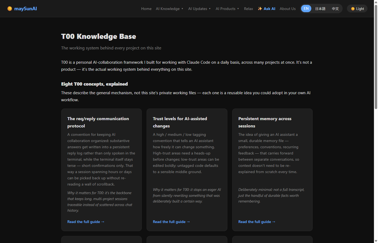Screen dimensions: 378x243
Task: Read the full guide for req/reply protocol
Action: [x=86, y=222]
